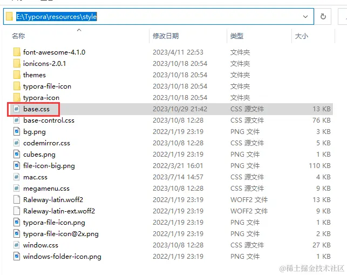
Task: Select the typora-file-icon folder name
Action: pos(47,86)
